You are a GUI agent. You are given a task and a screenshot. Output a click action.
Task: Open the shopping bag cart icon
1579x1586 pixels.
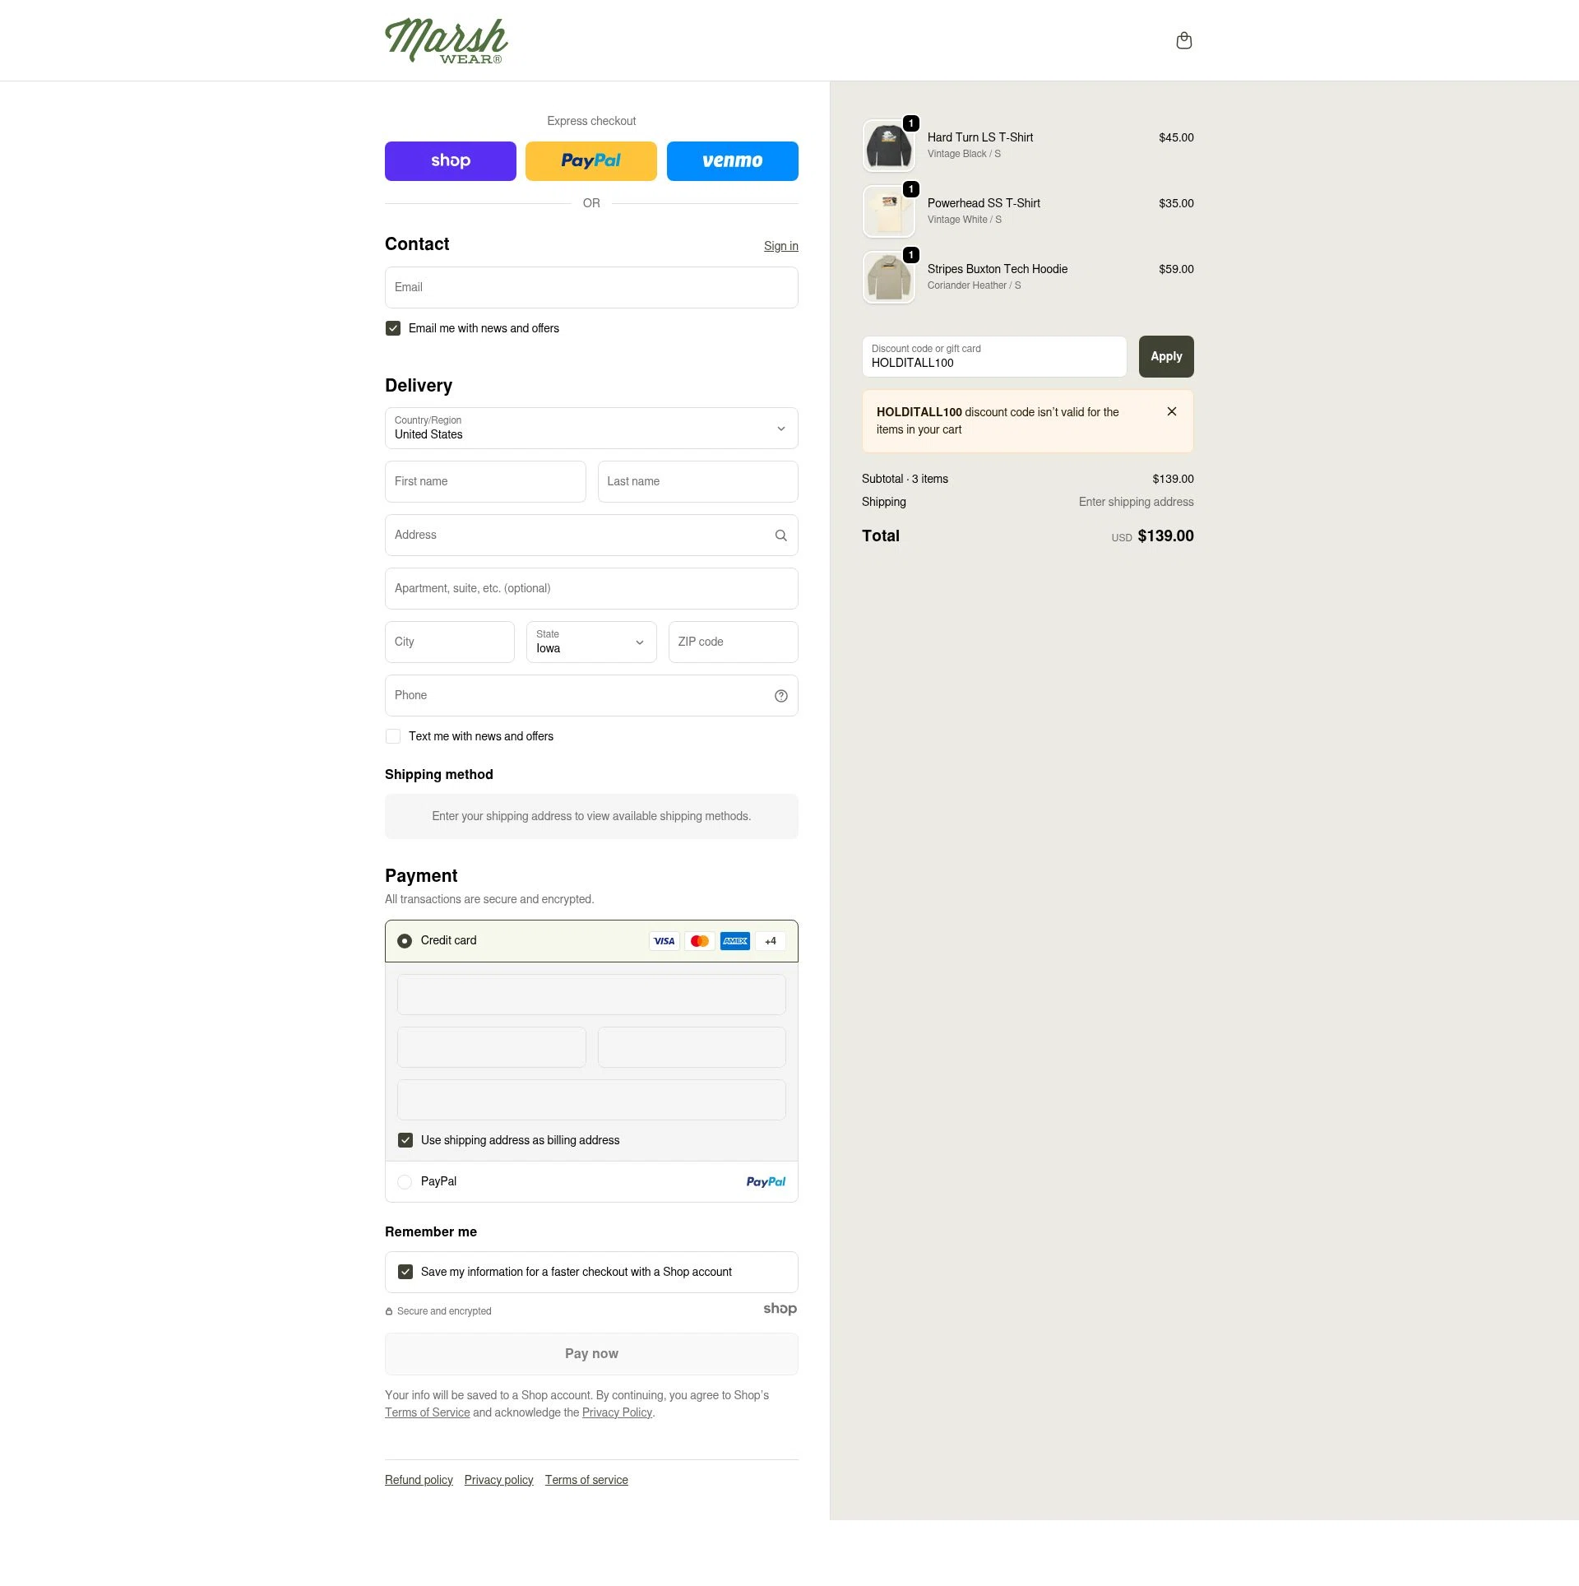click(x=1183, y=40)
